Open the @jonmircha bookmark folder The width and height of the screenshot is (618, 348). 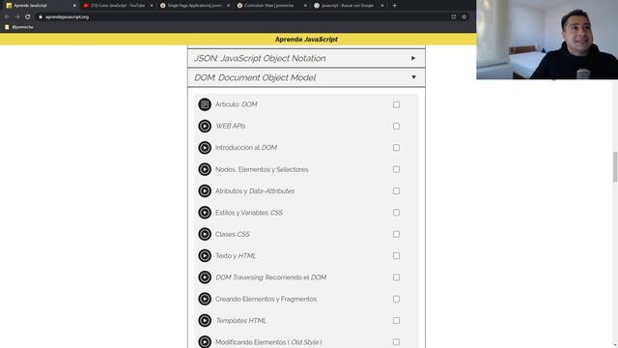19,27
